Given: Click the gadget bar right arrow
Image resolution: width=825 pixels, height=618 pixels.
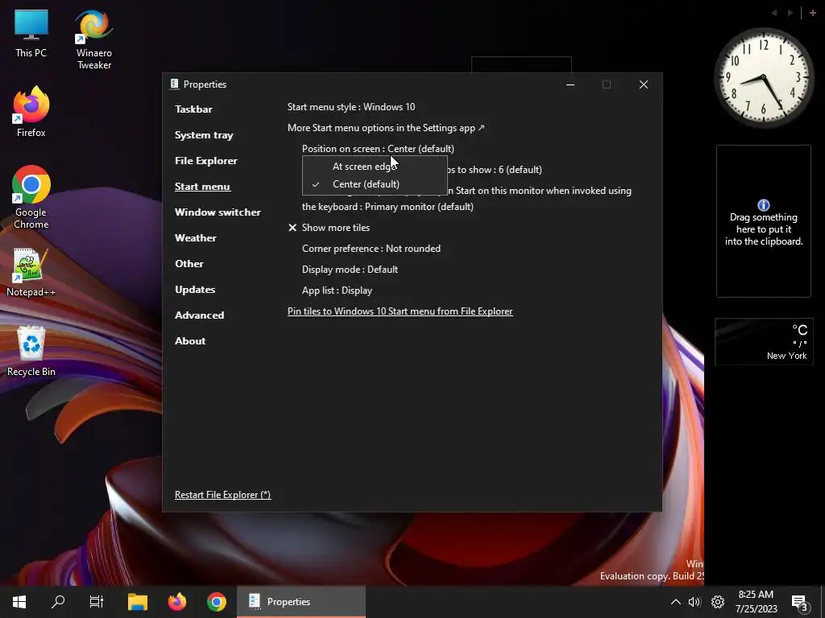Looking at the screenshot, I should [790, 13].
